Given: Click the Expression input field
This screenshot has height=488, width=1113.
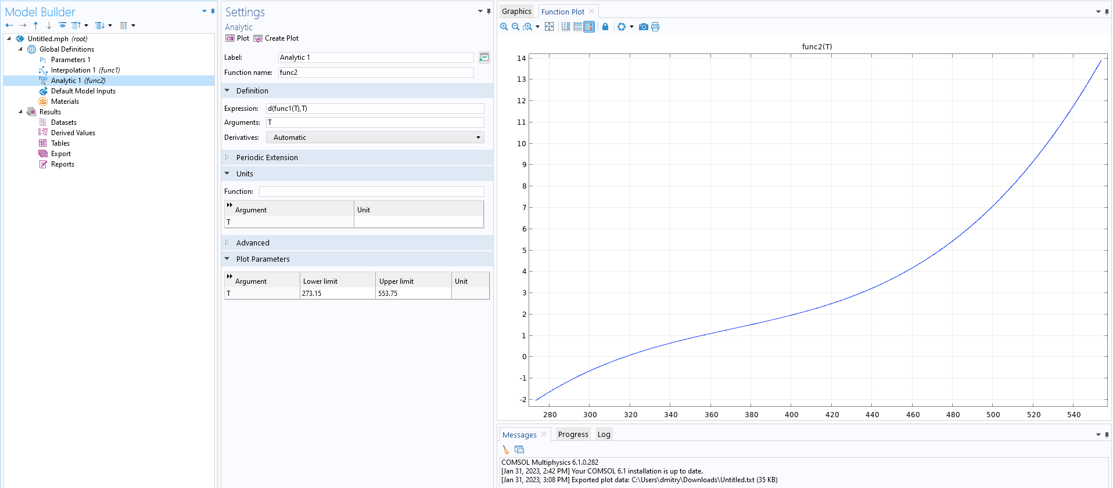Looking at the screenshot, I should click(375, 109).
